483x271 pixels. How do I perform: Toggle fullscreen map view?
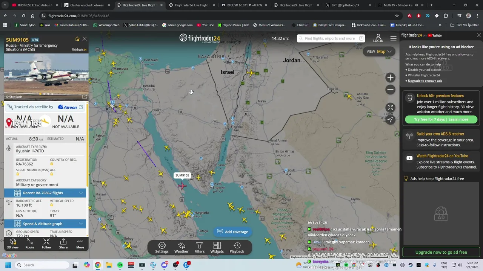pyautogui.click(x=391, y=108)
